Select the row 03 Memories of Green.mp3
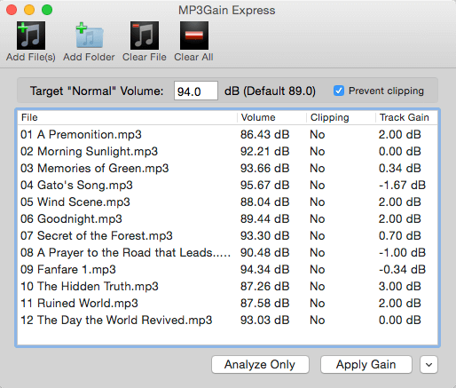Viewport: 456px width, 388px height. 227,169
